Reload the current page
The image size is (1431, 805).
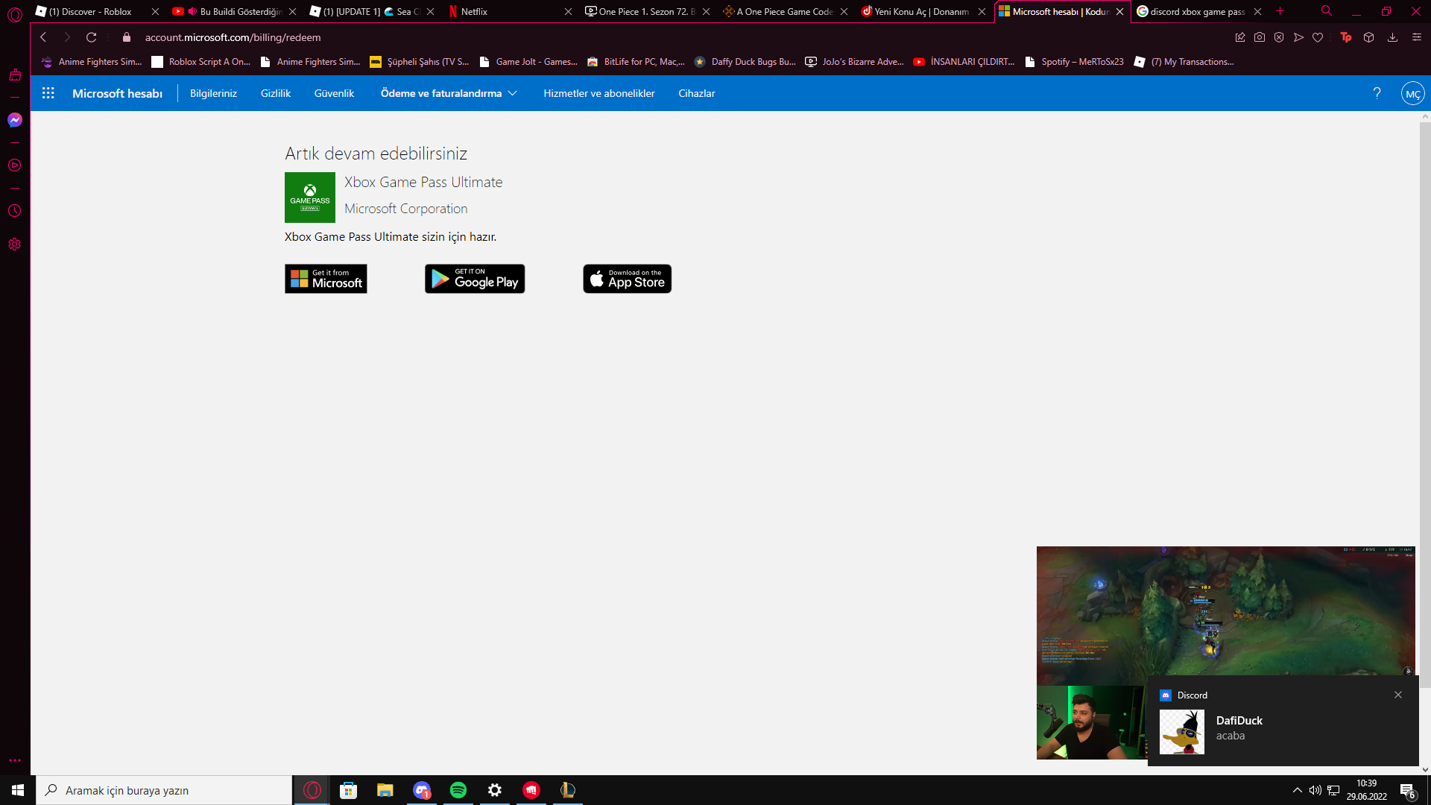pos(91,37)
